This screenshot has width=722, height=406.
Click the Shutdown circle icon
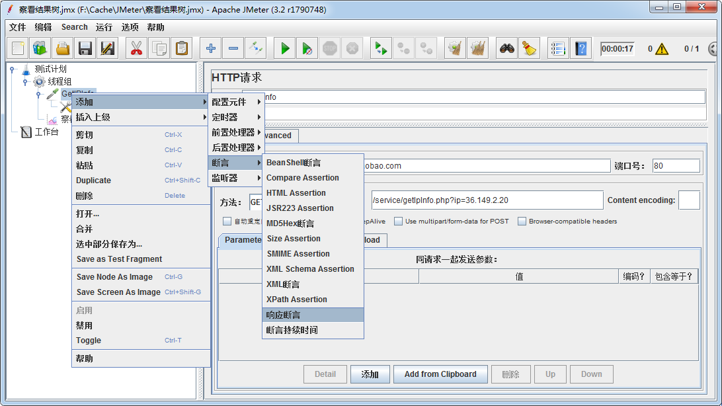pyautogui.click(x=352, y=48)
